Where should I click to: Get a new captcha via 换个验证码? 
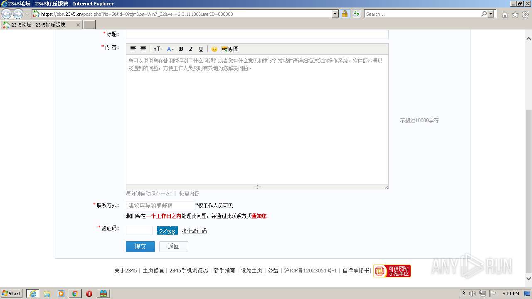tap(194, 231)
